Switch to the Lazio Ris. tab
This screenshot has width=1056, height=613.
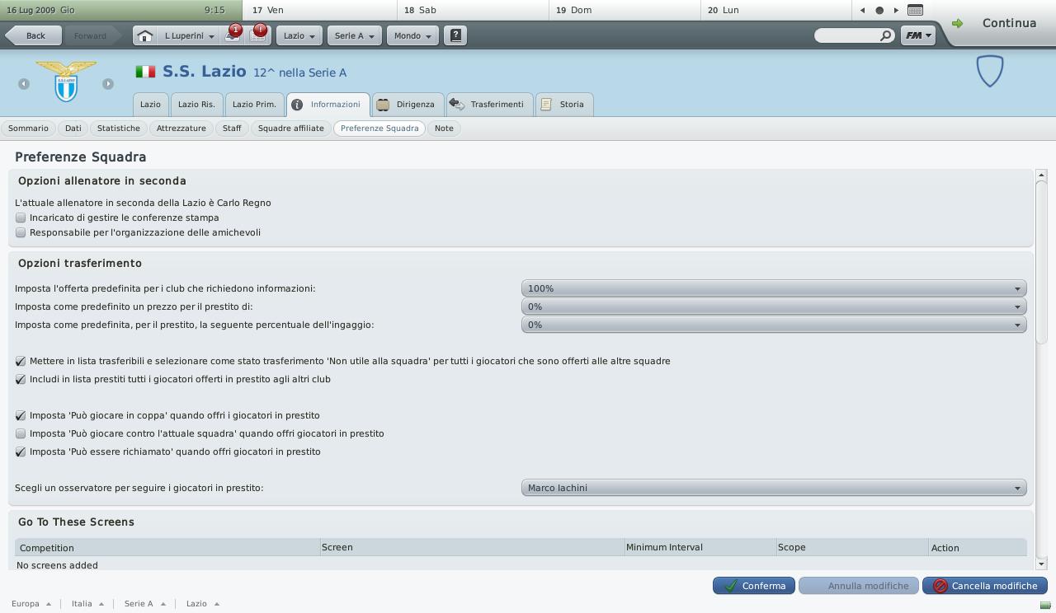coord(196,105)
